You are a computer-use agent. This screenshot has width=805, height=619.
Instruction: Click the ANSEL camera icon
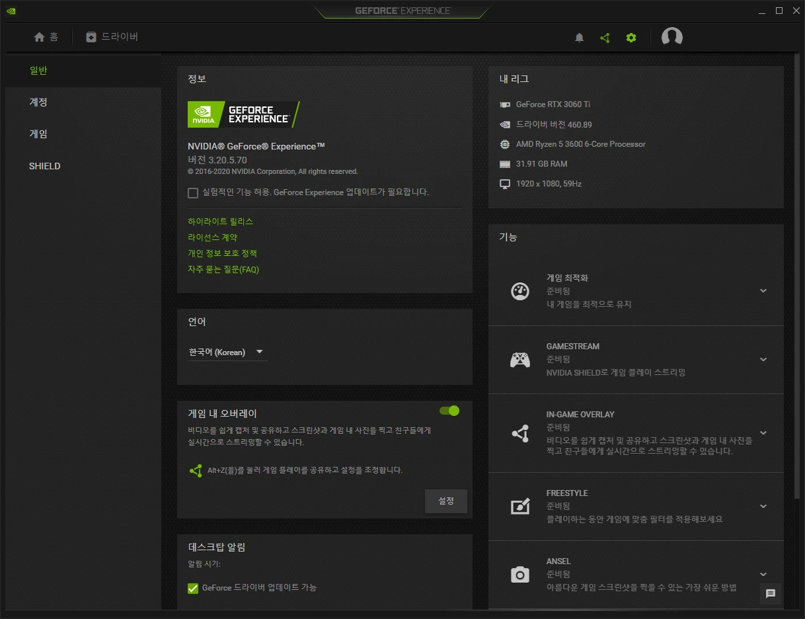[520, 575]
